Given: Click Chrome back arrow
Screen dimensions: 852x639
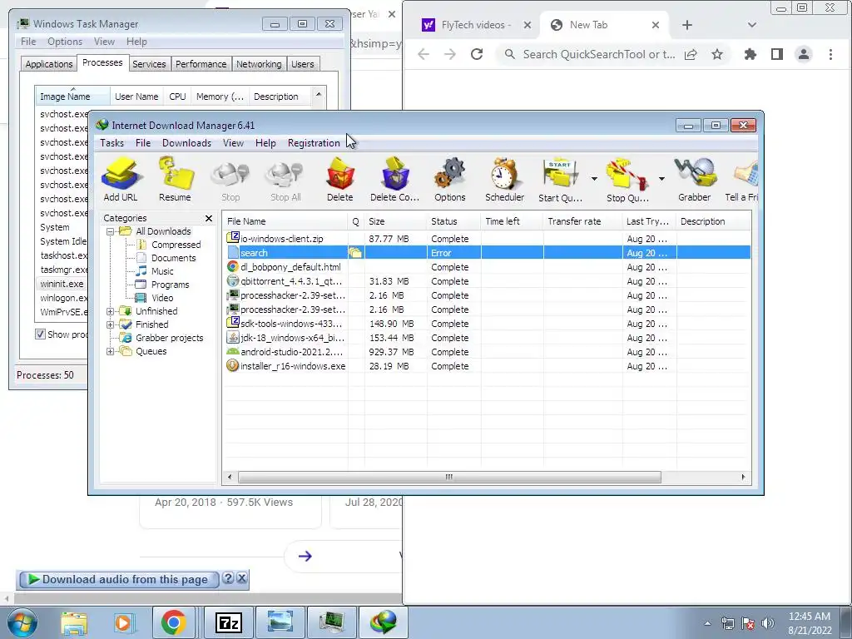Looking at the screenshot, I should click(424, 54).
